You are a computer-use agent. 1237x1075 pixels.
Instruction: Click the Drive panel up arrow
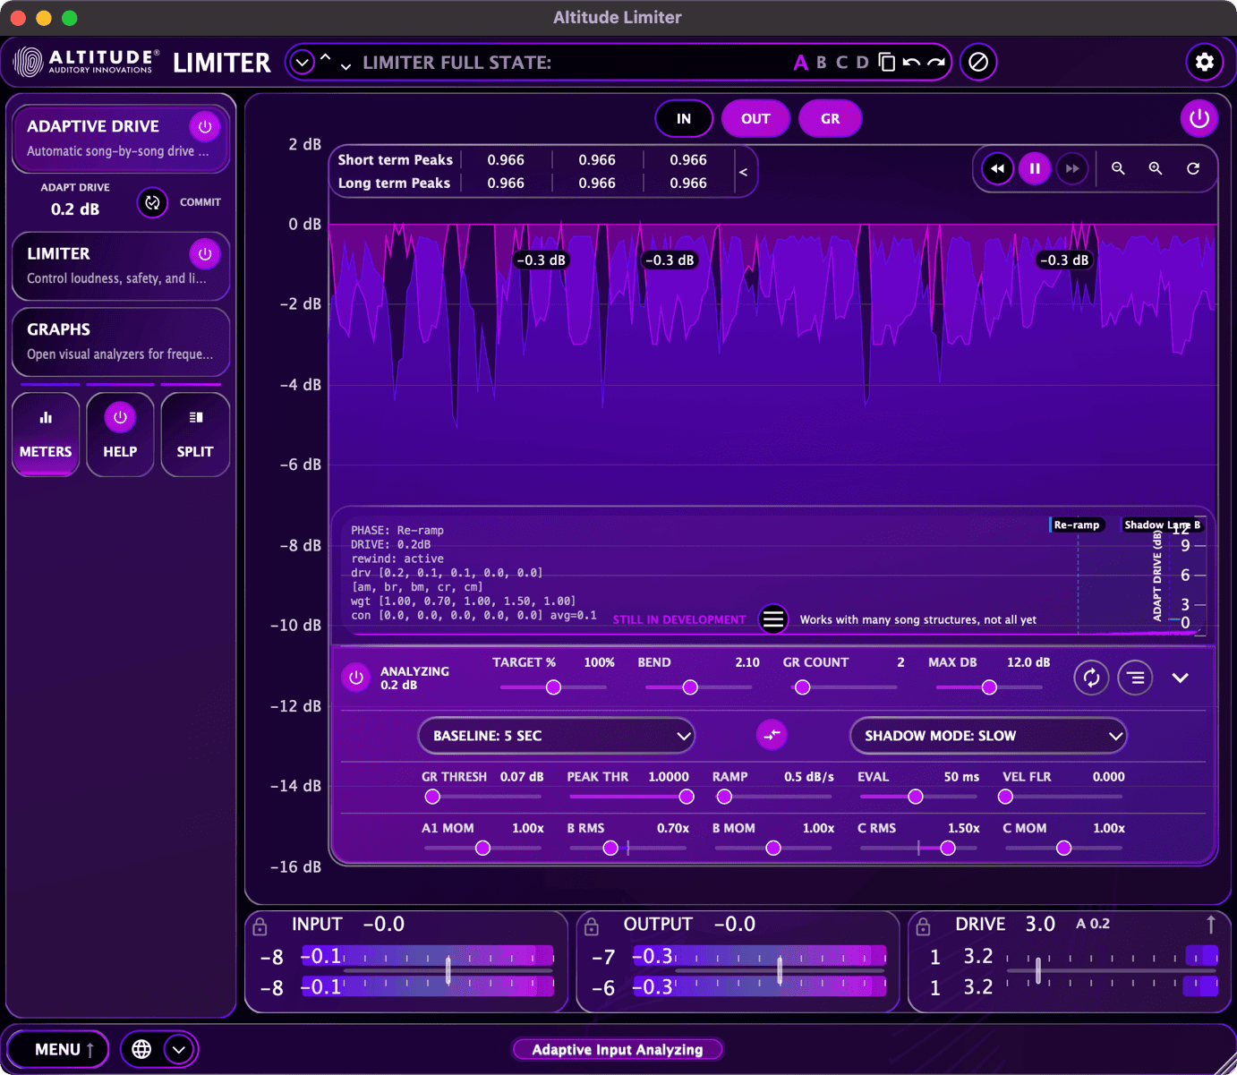1210,925
